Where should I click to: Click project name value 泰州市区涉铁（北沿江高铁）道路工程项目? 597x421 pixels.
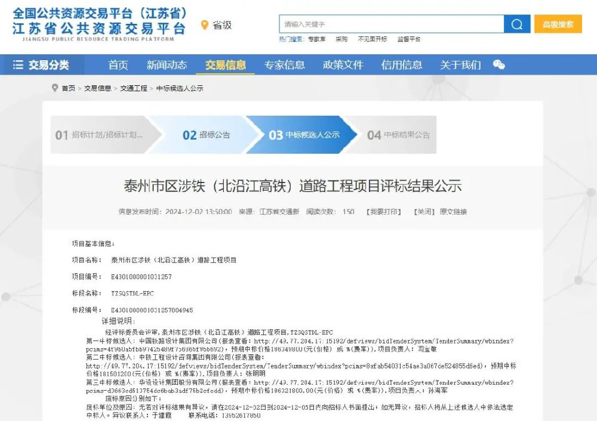tap(174, 260)
